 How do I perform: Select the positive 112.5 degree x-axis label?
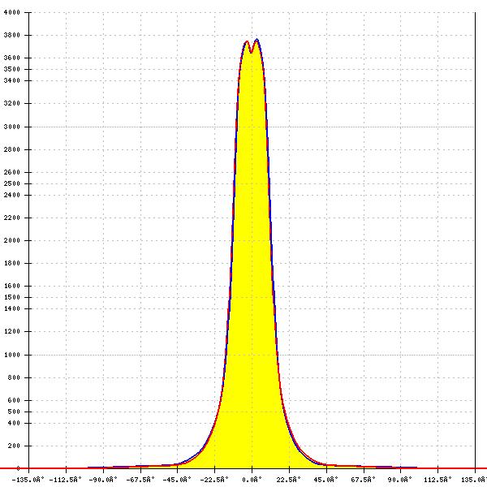coord(437,480)
